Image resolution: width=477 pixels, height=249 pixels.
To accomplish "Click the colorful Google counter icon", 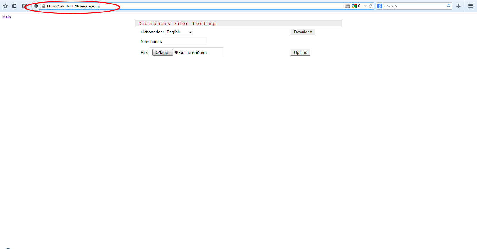I will 354,6.
